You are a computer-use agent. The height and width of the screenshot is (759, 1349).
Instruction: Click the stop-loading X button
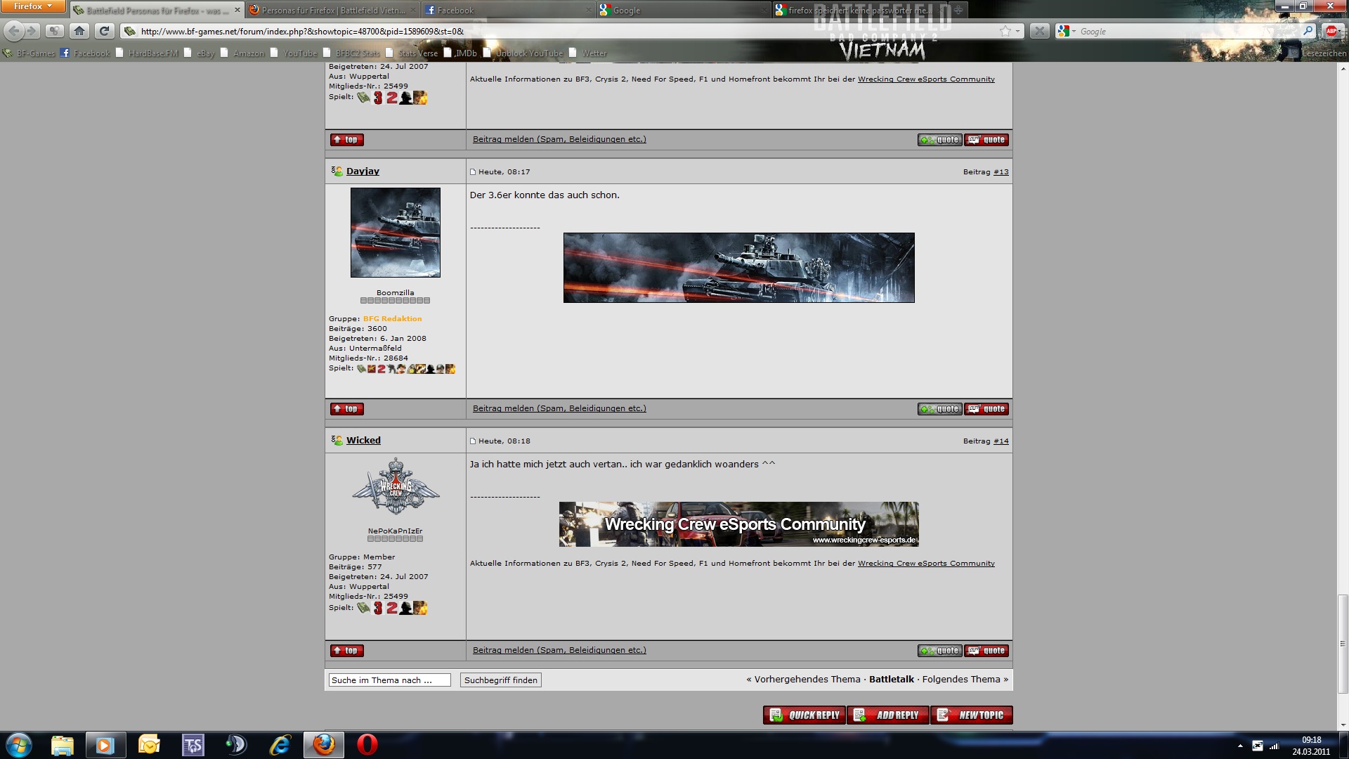point(1039,31)
